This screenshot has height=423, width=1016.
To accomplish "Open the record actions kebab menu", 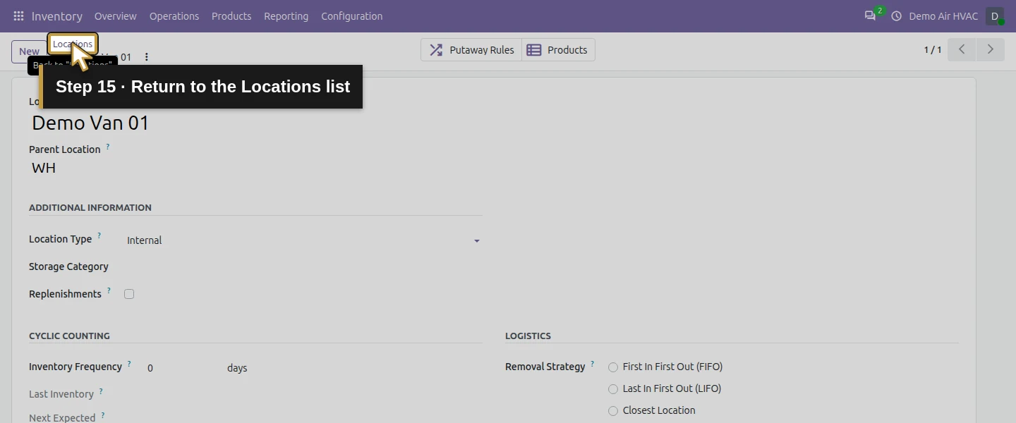I will coord(147,57).
